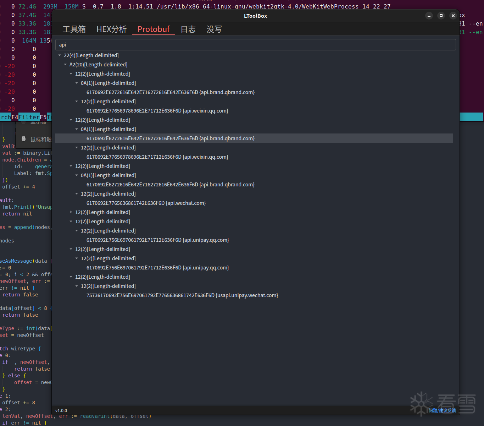Image resolution: width=484 pixels, height=426 pixels.
Task: Collapse the 12(2) node directly above usapi.unipay.wechat.com
Action: (77, 286)
